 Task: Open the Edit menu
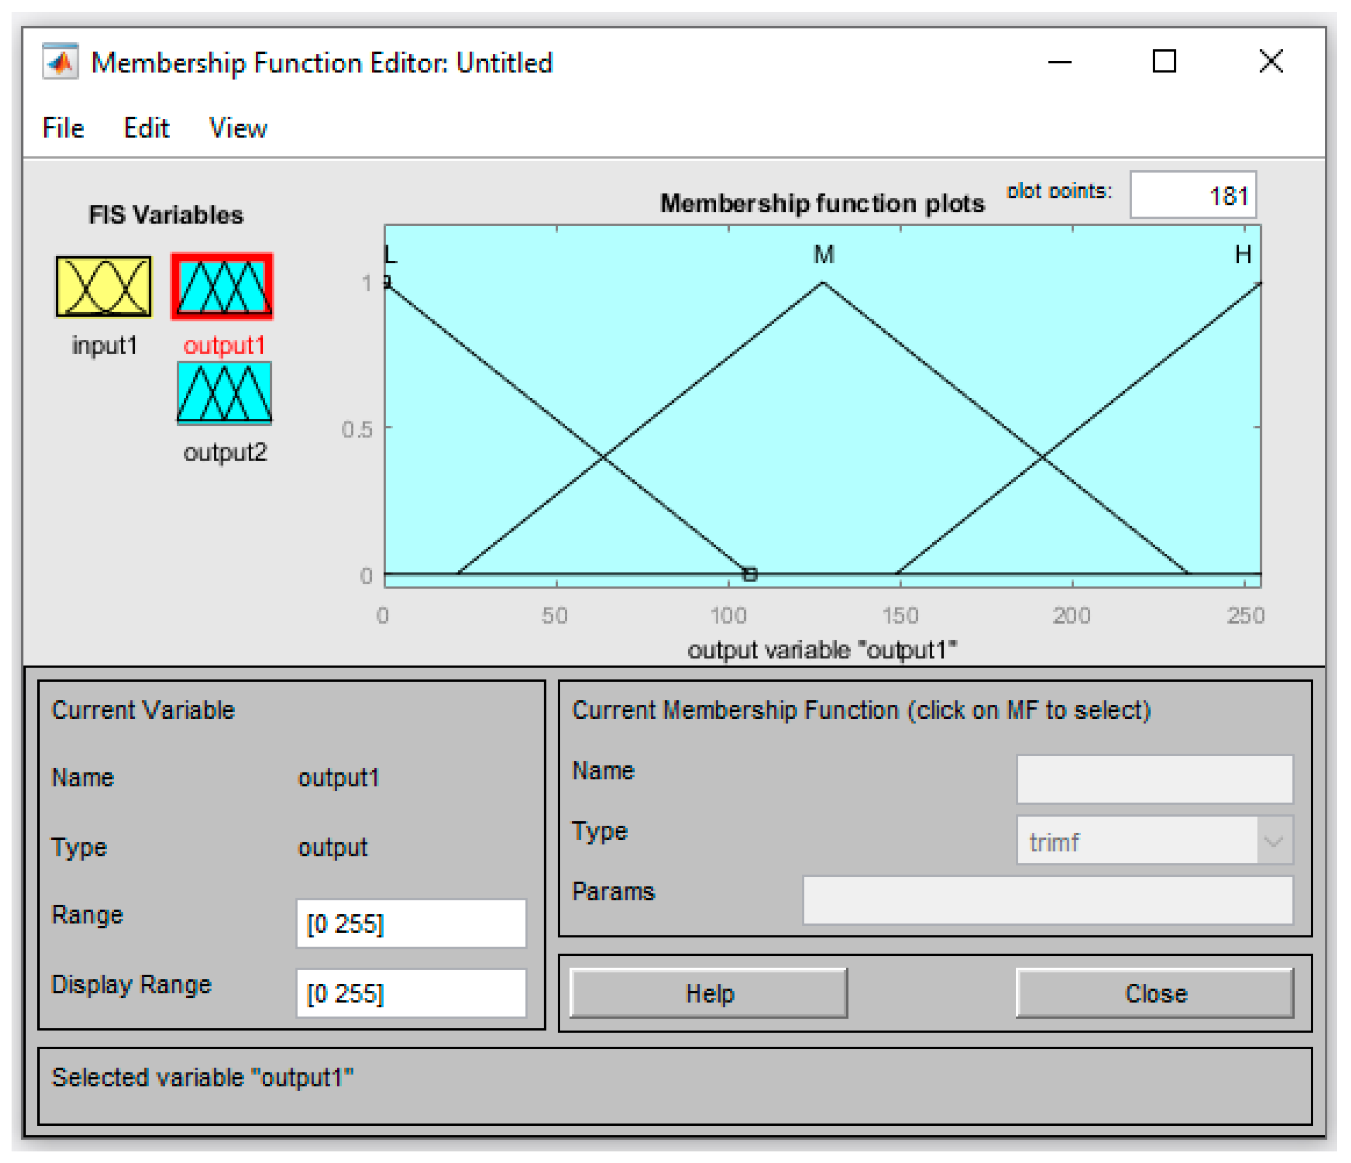coord(146,128)
